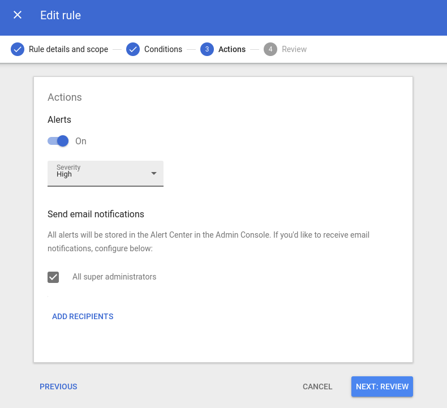Select the Actions step label
The height and width of the screenshot is (408, 447).
coord(232,49)
